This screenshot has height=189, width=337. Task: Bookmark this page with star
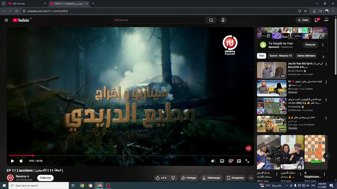[x=305, y=11]
